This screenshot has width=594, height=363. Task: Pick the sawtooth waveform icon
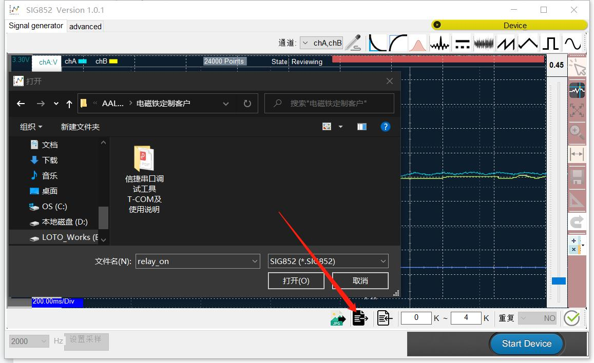click(x=506, y=43)
